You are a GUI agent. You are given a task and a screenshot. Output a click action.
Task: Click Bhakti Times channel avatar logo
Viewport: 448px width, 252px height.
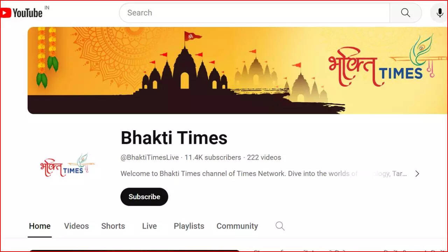click(67, 165)
